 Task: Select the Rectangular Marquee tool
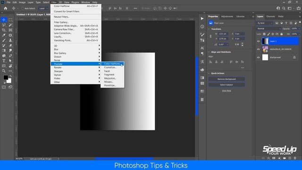[x=10, y=20]
